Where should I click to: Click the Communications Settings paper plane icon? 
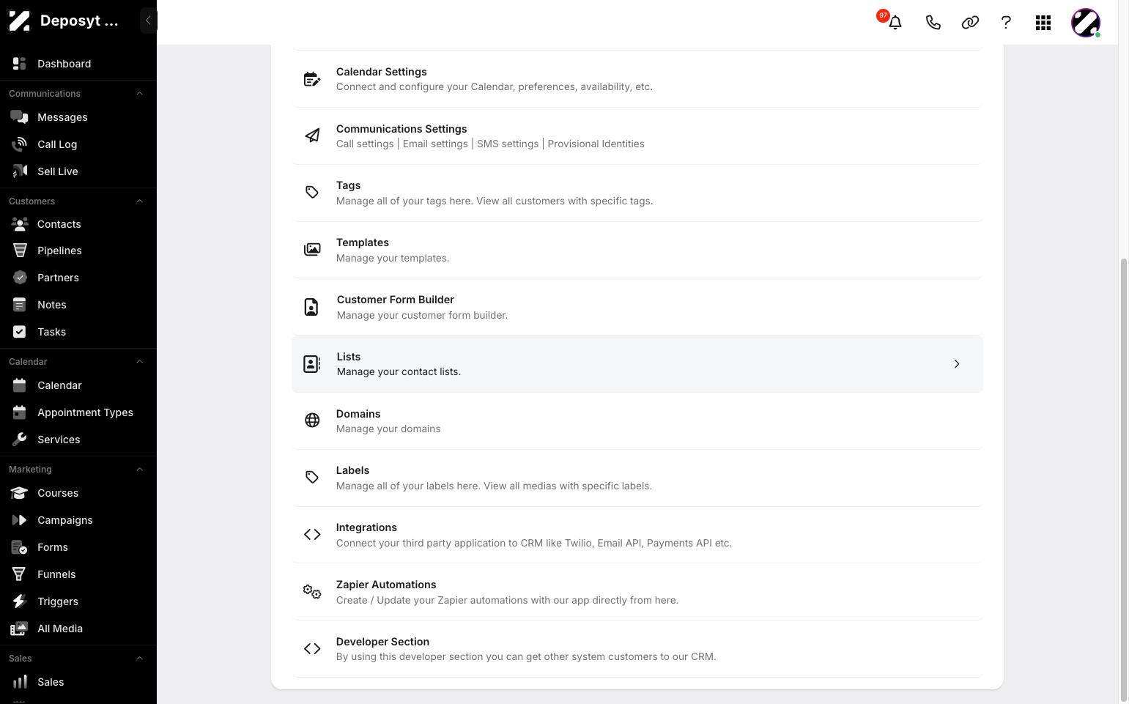coord(312,136)
